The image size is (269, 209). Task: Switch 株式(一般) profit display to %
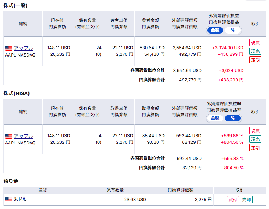click(x=233, y=30)
